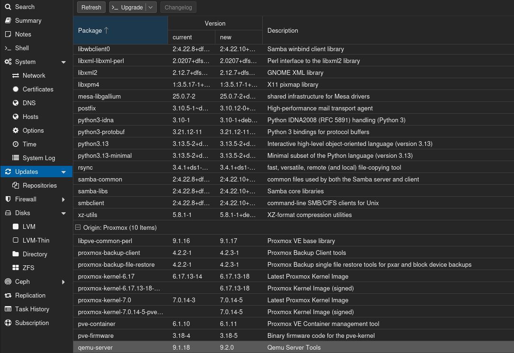This screenshot has width=514, height=353.
Task: Click the LVM square icon
Action: (x=16, y=226)
